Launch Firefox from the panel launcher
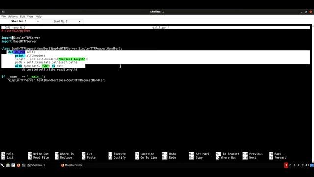Screen dimensions: 314x177 18,165
